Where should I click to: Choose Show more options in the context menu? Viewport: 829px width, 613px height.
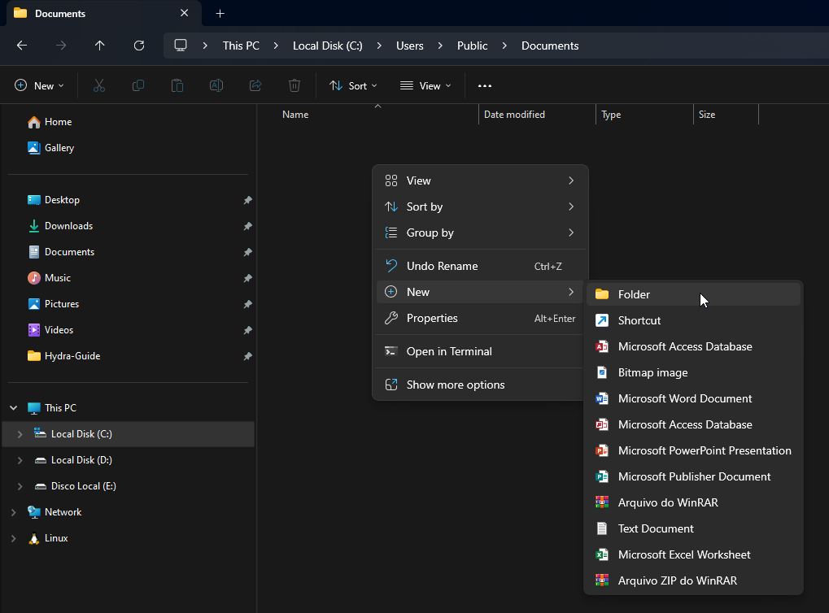(456, 384)
